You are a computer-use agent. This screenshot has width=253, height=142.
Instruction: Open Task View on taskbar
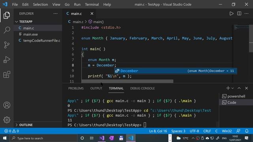click(x=92, y=138)
